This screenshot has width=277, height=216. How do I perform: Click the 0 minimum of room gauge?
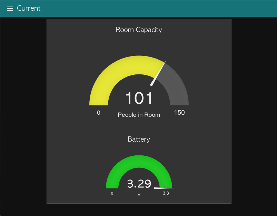(x=99, y=113)
